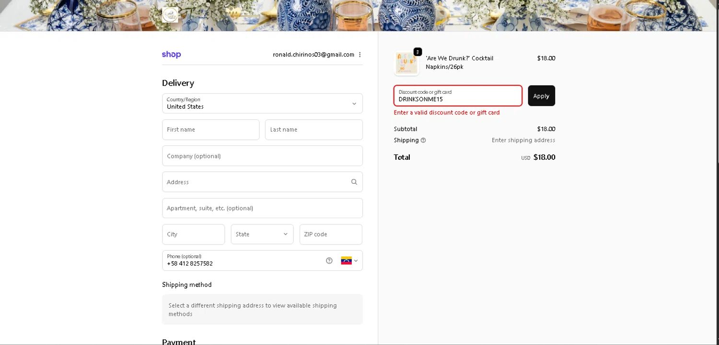The image size is (719, 345).
Task: Click the Shop logo
Action: click(x=171, y=55)
